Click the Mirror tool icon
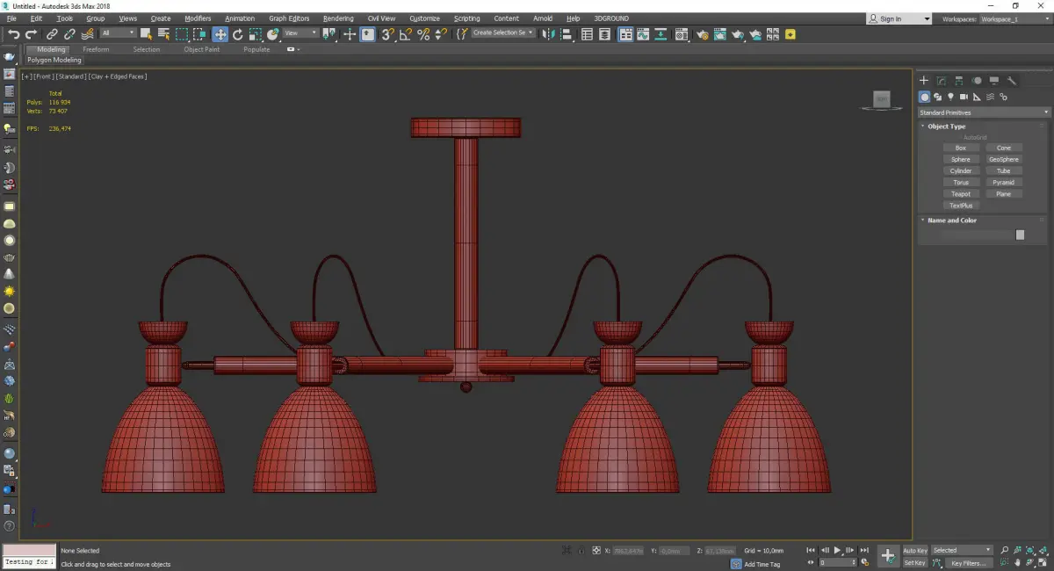Image resolution: width=1054 pixels, height=571 pixels. pyautogui.click(x=548, y=34)
